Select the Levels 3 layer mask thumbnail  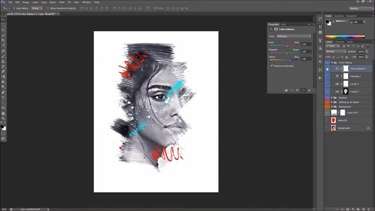point(346,91)
